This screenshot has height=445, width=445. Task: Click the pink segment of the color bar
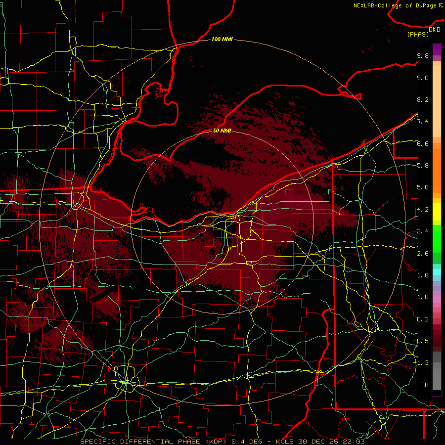pyautogui.click(x=437, y=300)
